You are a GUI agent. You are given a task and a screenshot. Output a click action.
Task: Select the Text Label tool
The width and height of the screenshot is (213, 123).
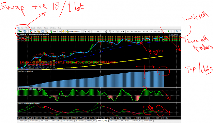click(118, 31)
